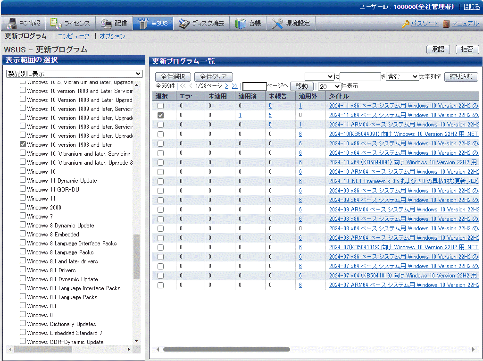Click the Windows GDR-Dynamic Update checkbox

coord(23,341)
